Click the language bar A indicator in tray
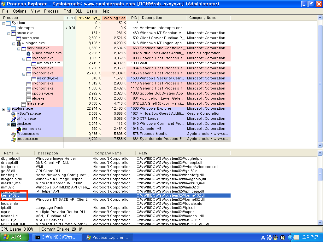 pyautogui.click(x=263, y=238)
